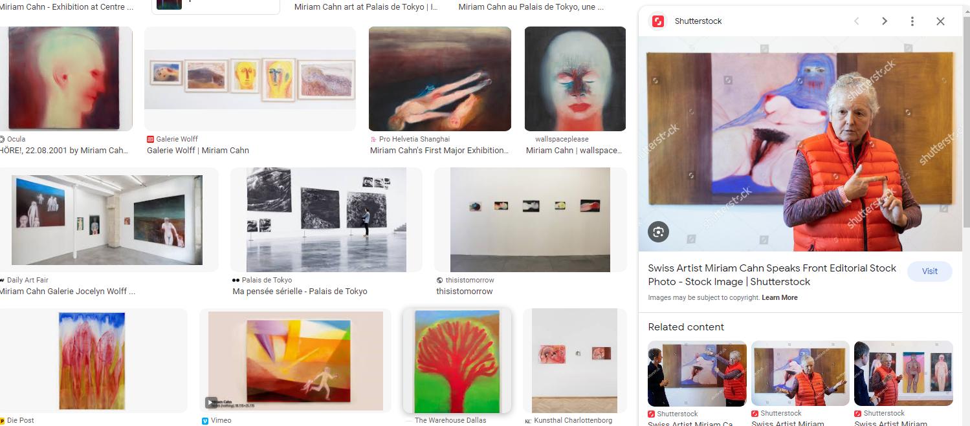Select The Warehouse Dallas red tree painting
Screen dimensions: 970x426
(x=457, y=361)
